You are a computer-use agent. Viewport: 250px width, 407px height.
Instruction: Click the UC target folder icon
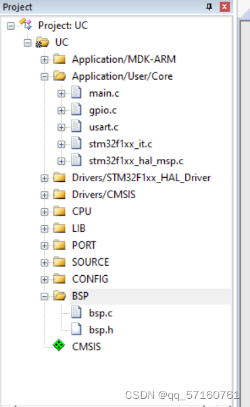(43, 43)
